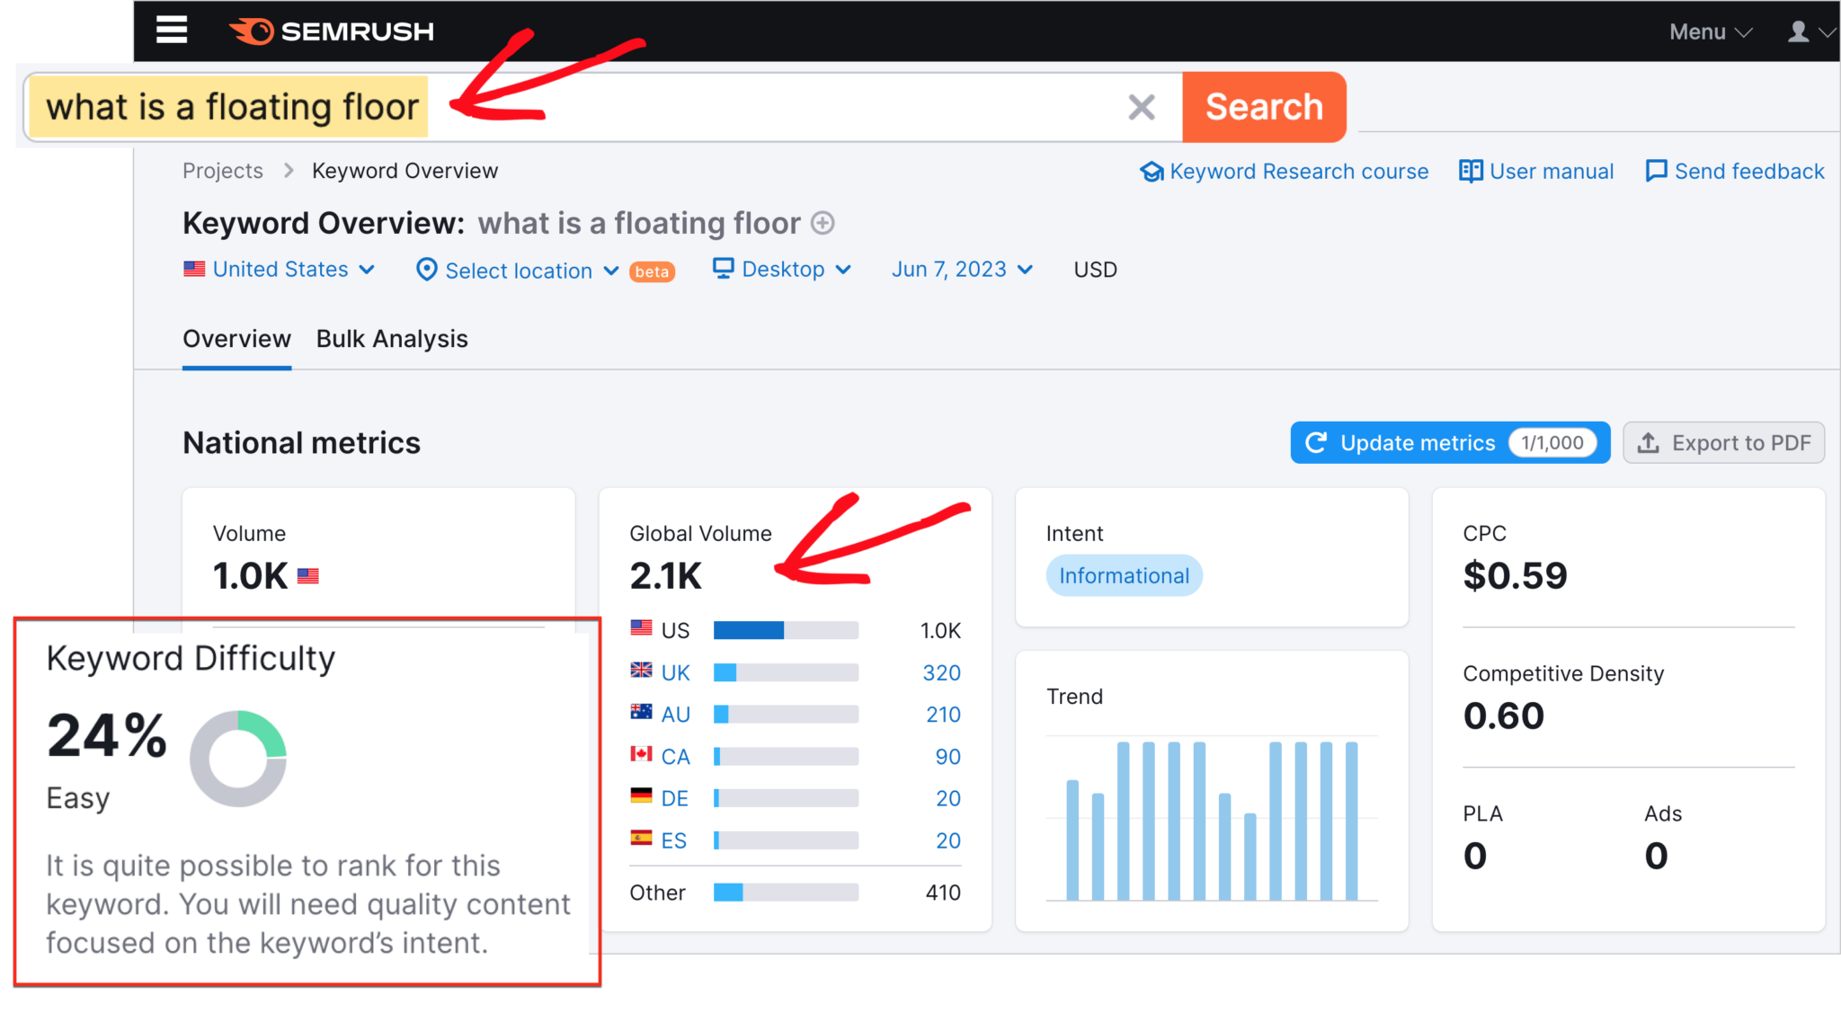
Task: Click the keyword search input field
Action: [603, 107]
